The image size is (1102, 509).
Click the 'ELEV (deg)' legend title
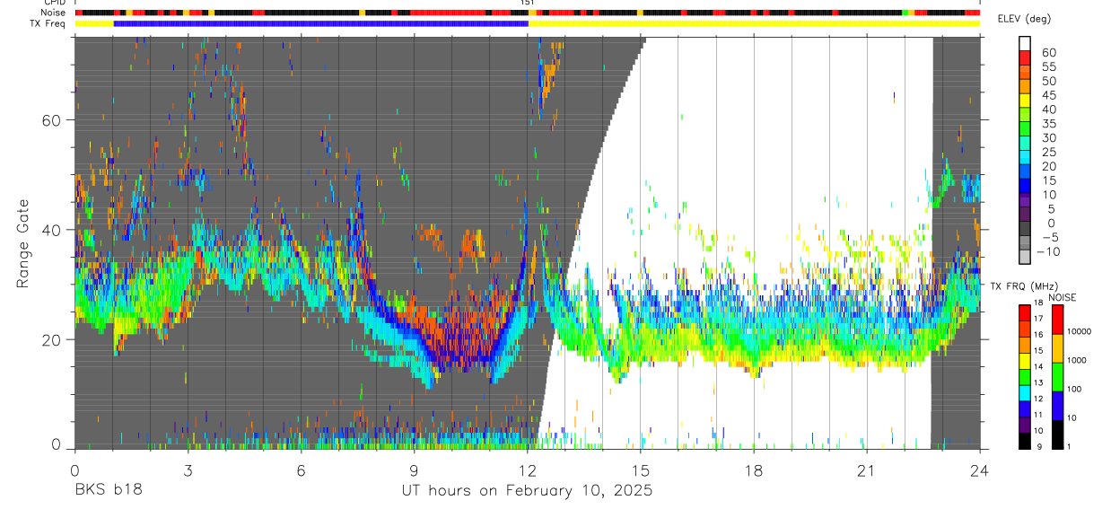click(x=1025, y=21)
